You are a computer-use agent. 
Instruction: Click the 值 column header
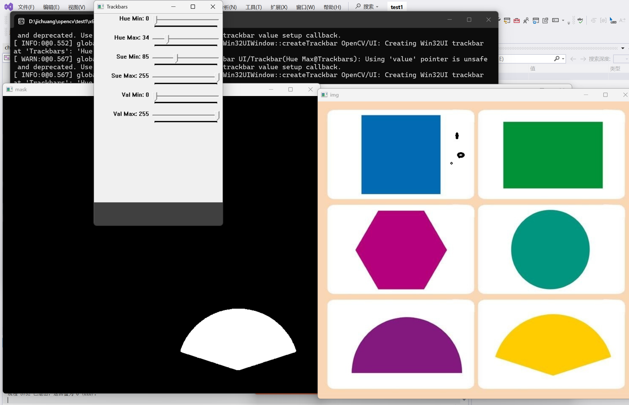pyautogui.click(x=533, y=68)
